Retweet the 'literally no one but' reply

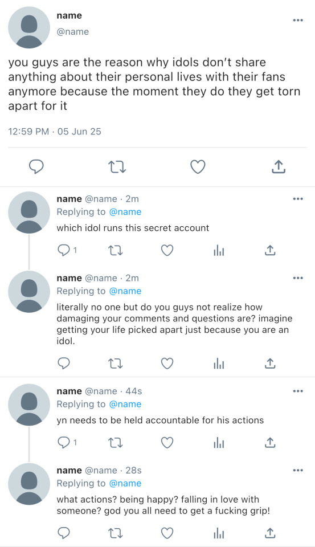coord(115,364)
